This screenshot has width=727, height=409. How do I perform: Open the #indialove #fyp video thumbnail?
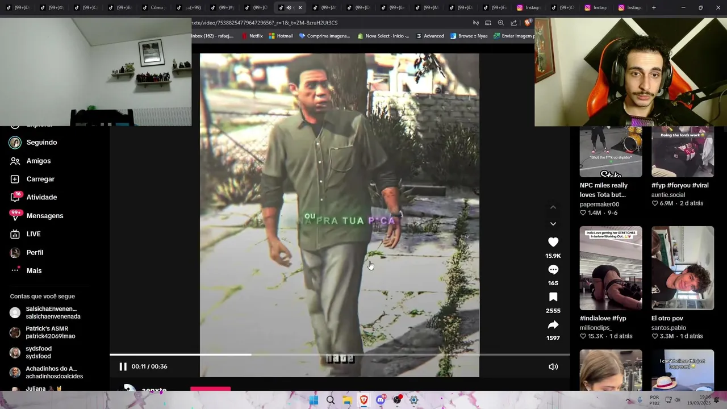coord(611,268)
